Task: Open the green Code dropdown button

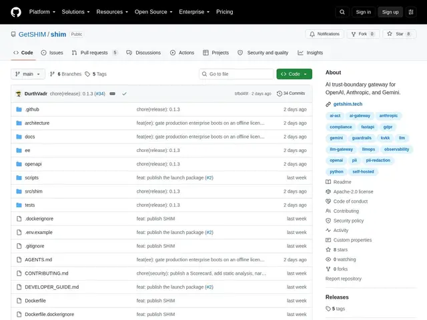Action: point(294,74)
